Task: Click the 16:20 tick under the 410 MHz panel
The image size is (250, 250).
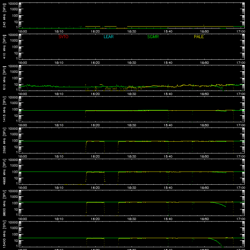Action: click(95, 63)
